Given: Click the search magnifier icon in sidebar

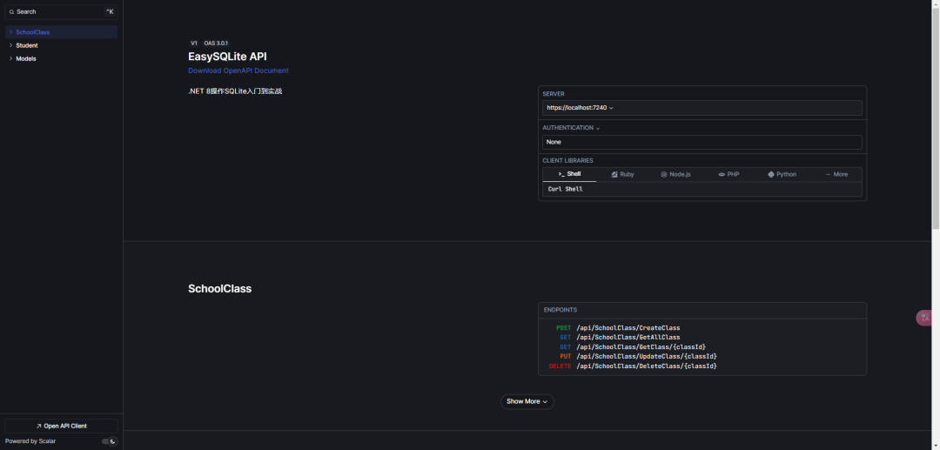Looking at the screenshot, I should (x=11, y=12).
